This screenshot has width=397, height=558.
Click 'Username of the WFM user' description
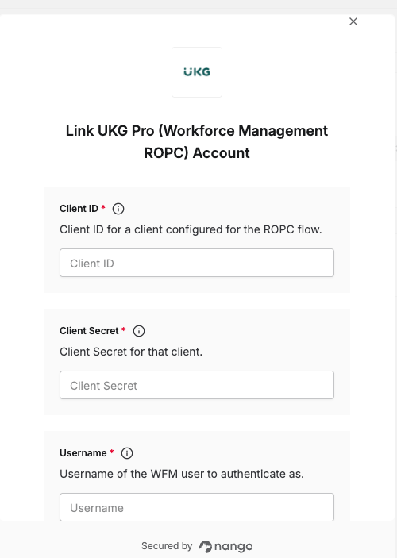point(182,474)
